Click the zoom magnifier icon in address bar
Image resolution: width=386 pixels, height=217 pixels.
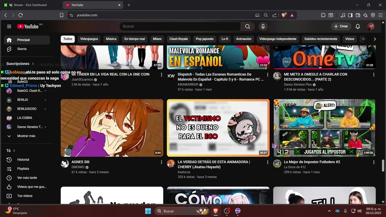[x=266, y=15]
